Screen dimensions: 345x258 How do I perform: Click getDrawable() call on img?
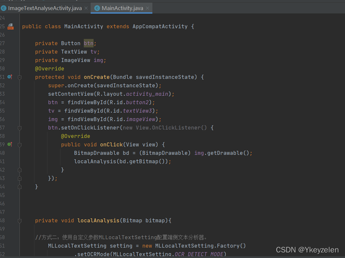[x=228, y=153]
